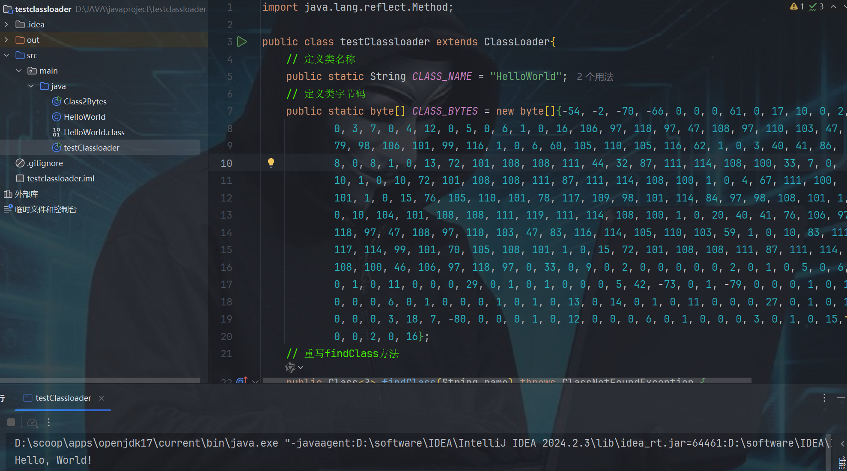Click the AI assistant icon below line 21
This screenshot has width=847, height=471.
291,367
